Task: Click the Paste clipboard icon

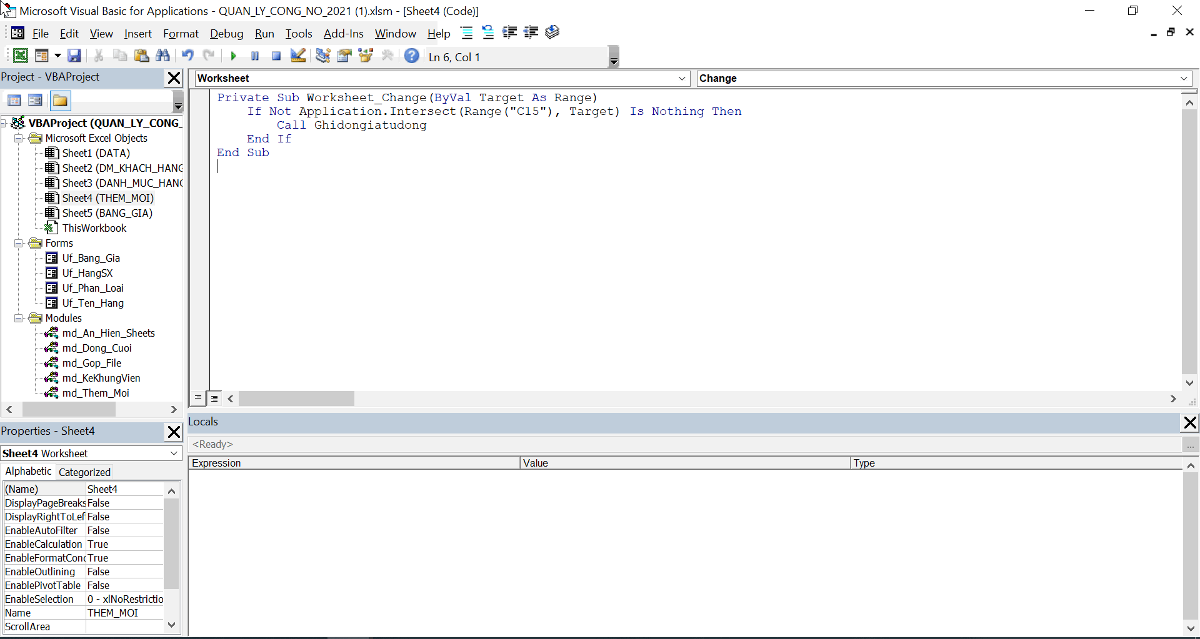Action: pyautogui.click(x=142, y=56)
